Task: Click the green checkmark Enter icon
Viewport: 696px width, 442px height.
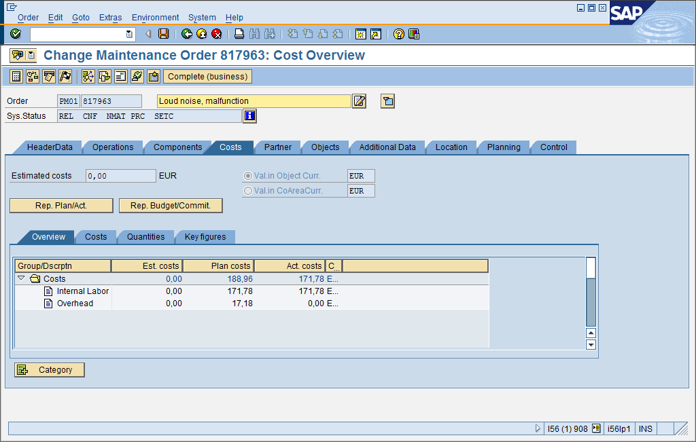Action: pyautogui.click(x=16, y=34)
